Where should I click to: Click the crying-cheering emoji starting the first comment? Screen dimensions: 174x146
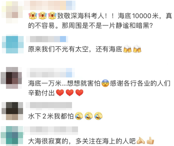click(x=33, y=15)
